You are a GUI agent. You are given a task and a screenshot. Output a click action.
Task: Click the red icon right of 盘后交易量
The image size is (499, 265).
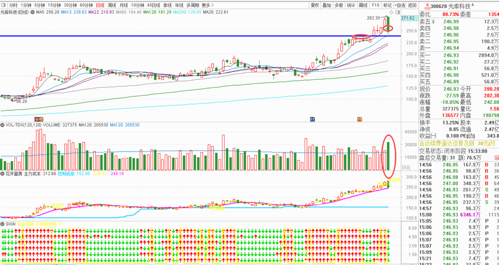coord(496,158)
